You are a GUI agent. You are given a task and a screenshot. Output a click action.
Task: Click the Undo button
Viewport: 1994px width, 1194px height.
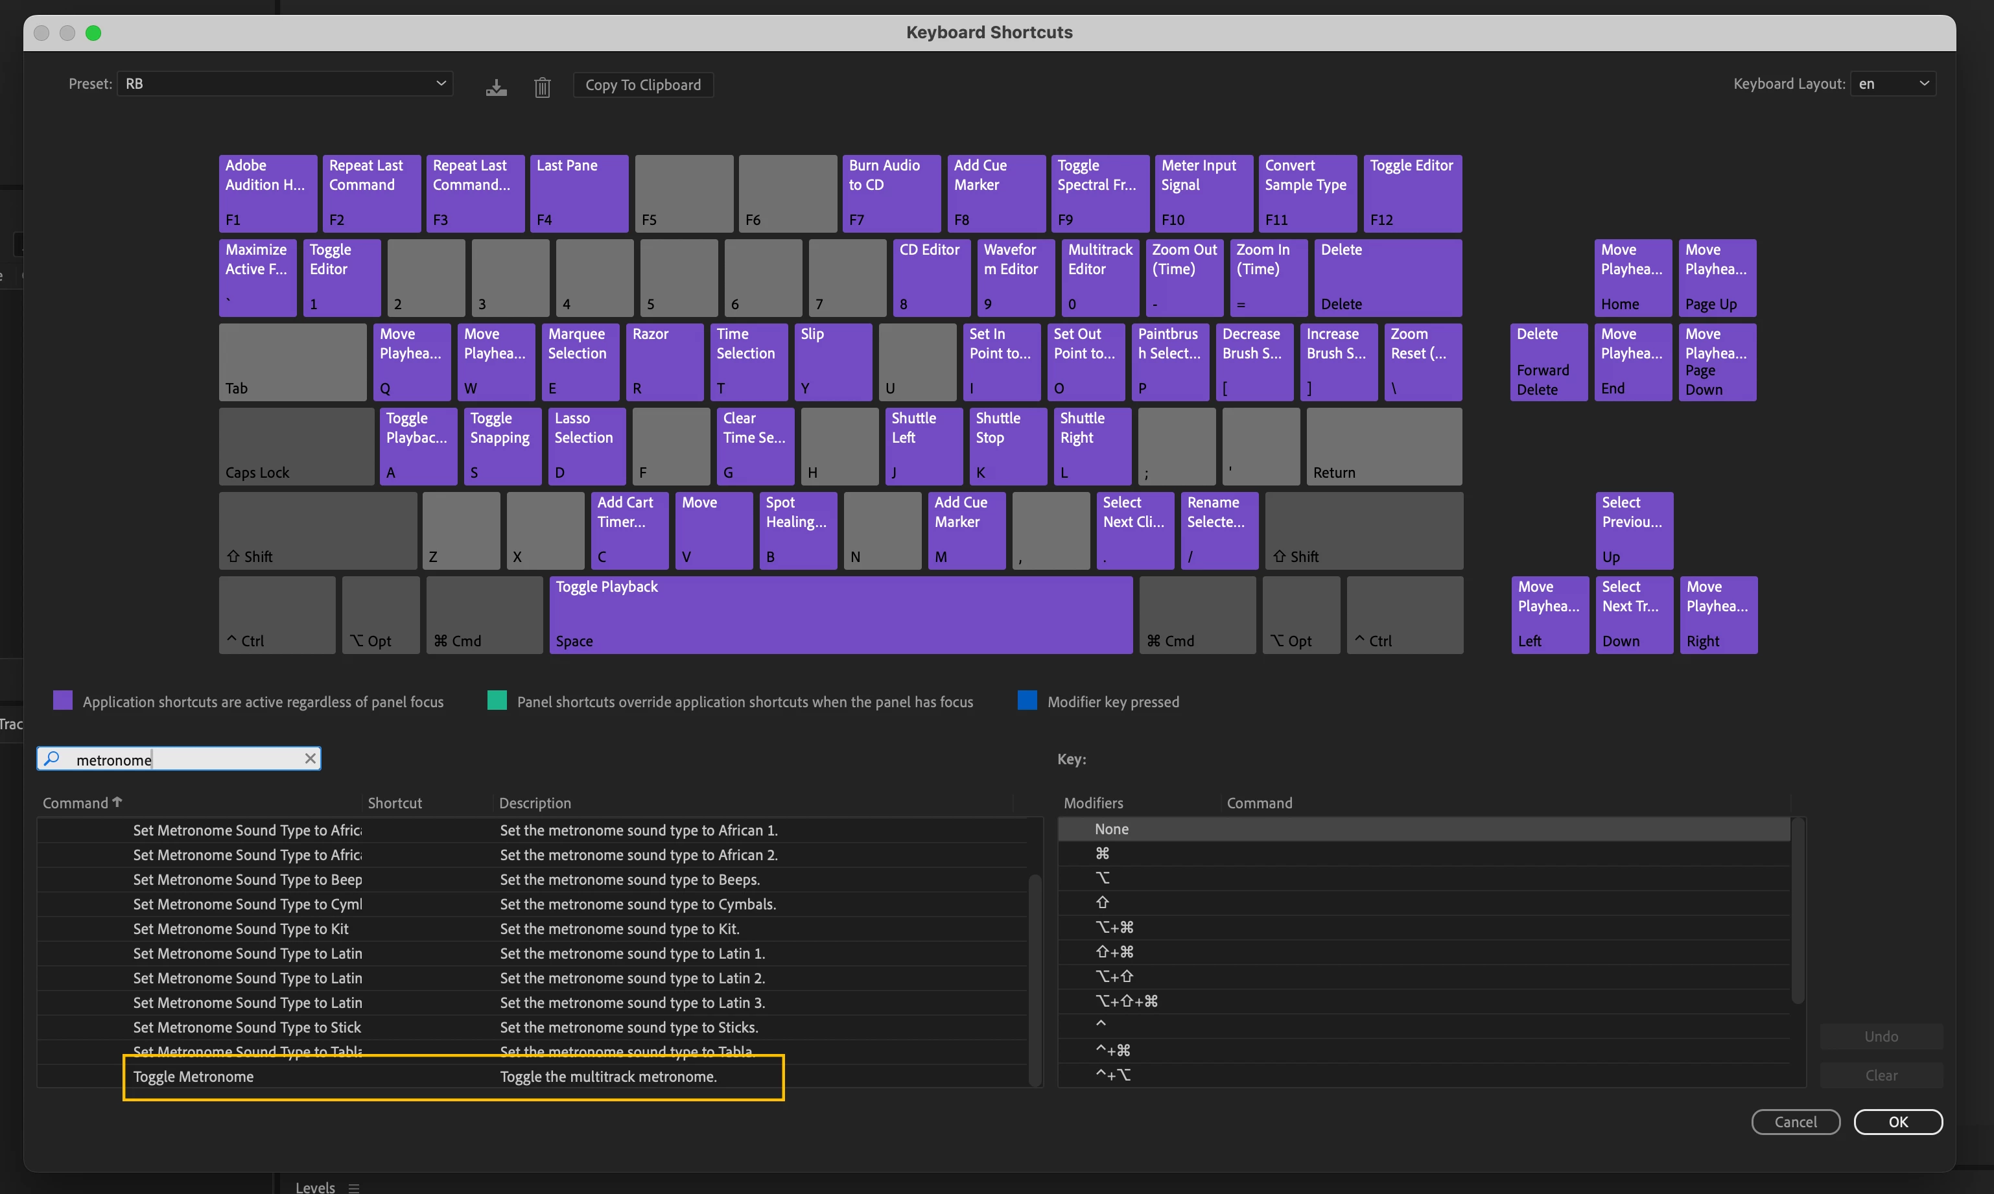coord(1881,1036)
